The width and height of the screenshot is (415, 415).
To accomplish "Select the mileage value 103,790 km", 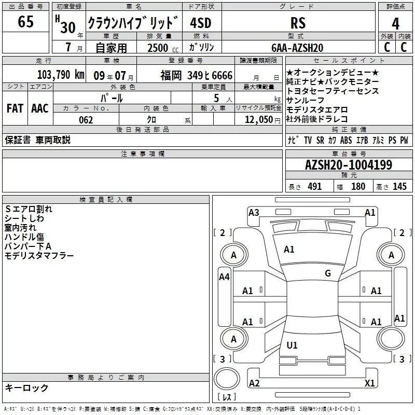I will tap(61, 75).
